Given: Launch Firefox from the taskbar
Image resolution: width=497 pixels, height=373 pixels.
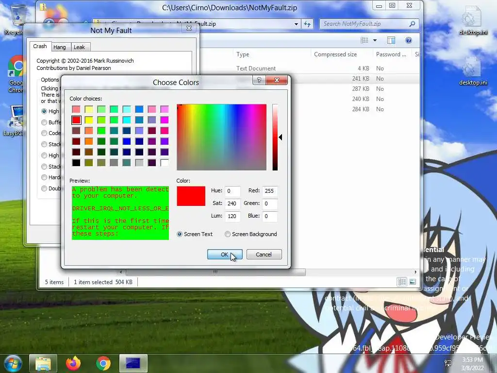Looking at the screenshot, I should pyautogui.click(x=73, y=363).
